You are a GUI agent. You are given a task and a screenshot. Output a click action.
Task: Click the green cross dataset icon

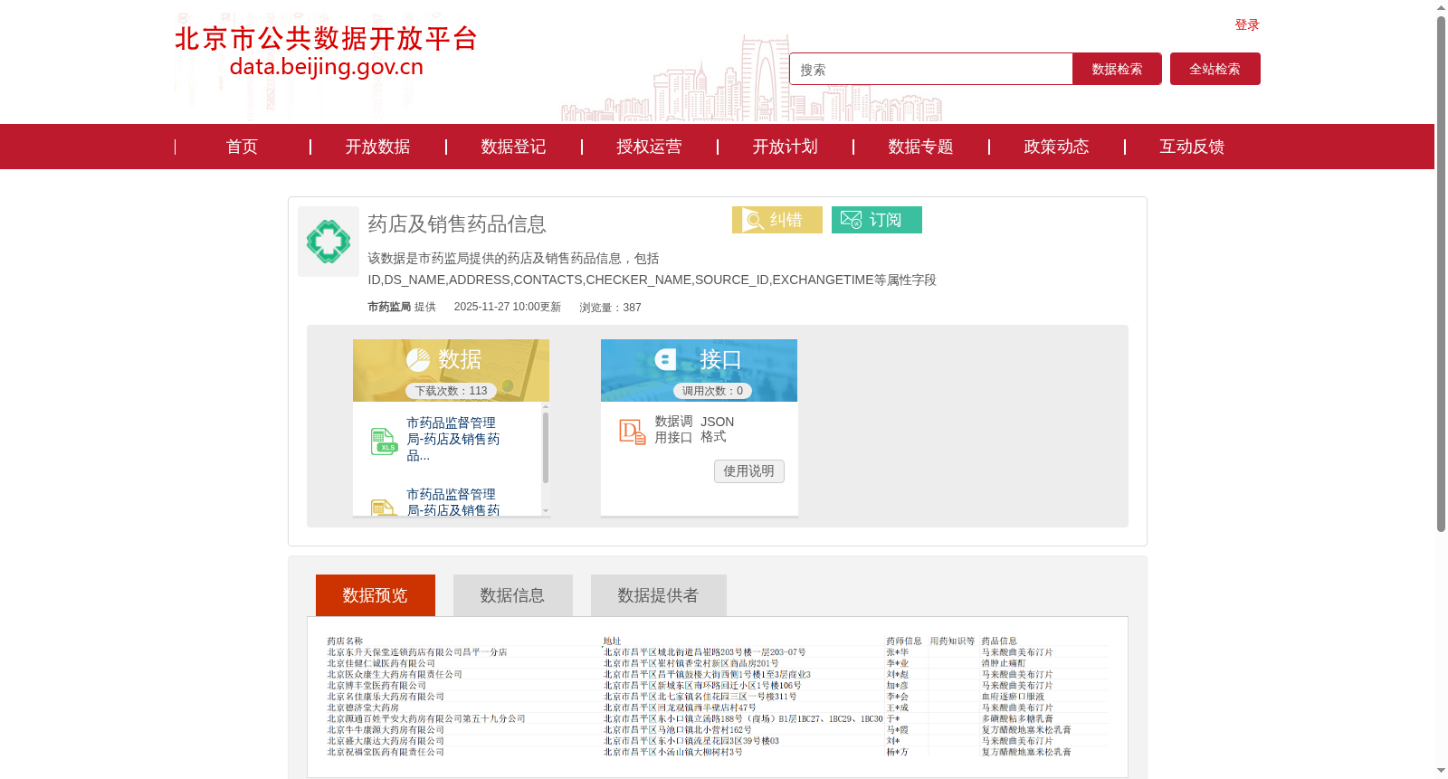coord(329,242)
